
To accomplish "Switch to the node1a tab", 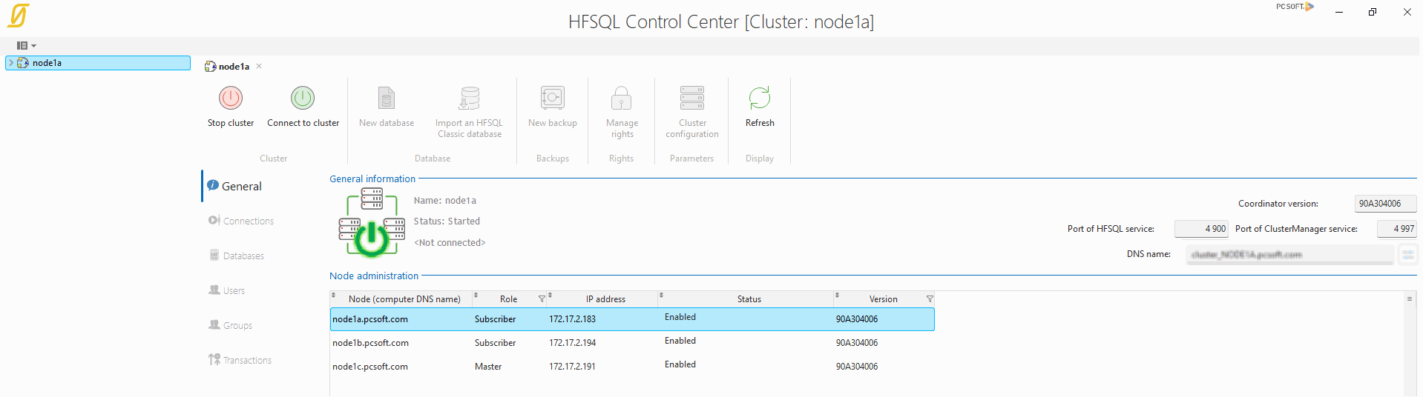I will [x=234, y=67].
